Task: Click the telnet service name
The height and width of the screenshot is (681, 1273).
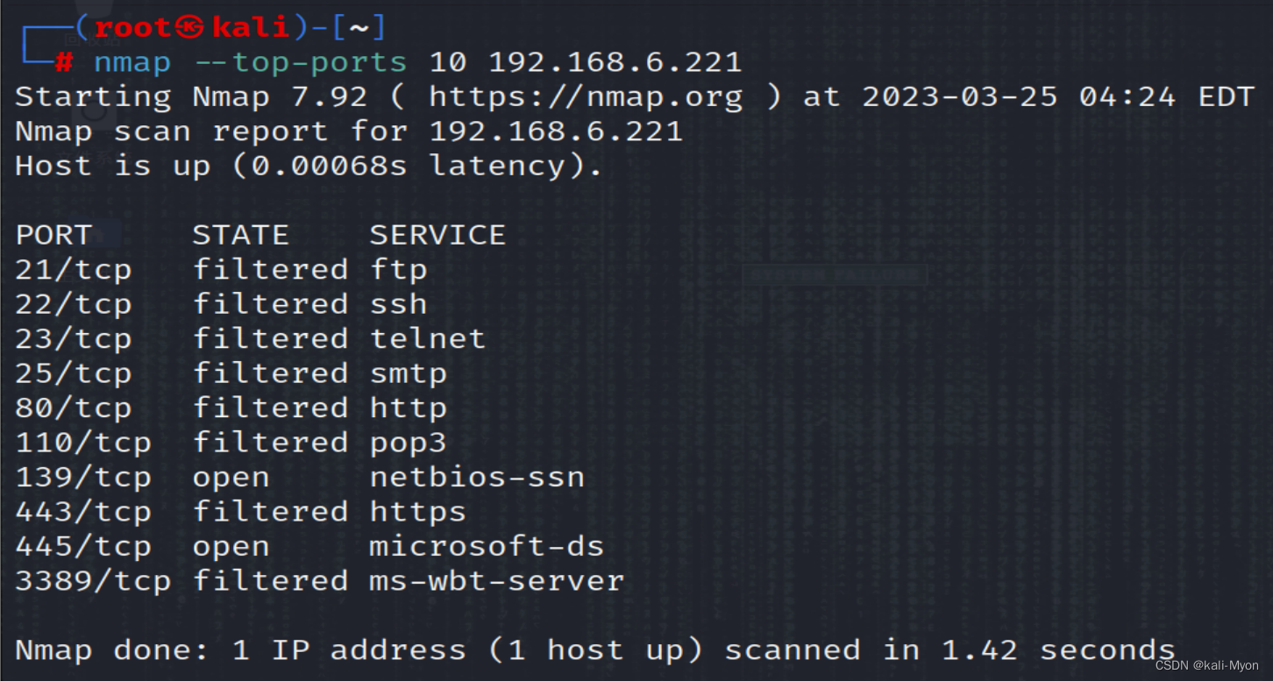Action: tap(428, 339)
